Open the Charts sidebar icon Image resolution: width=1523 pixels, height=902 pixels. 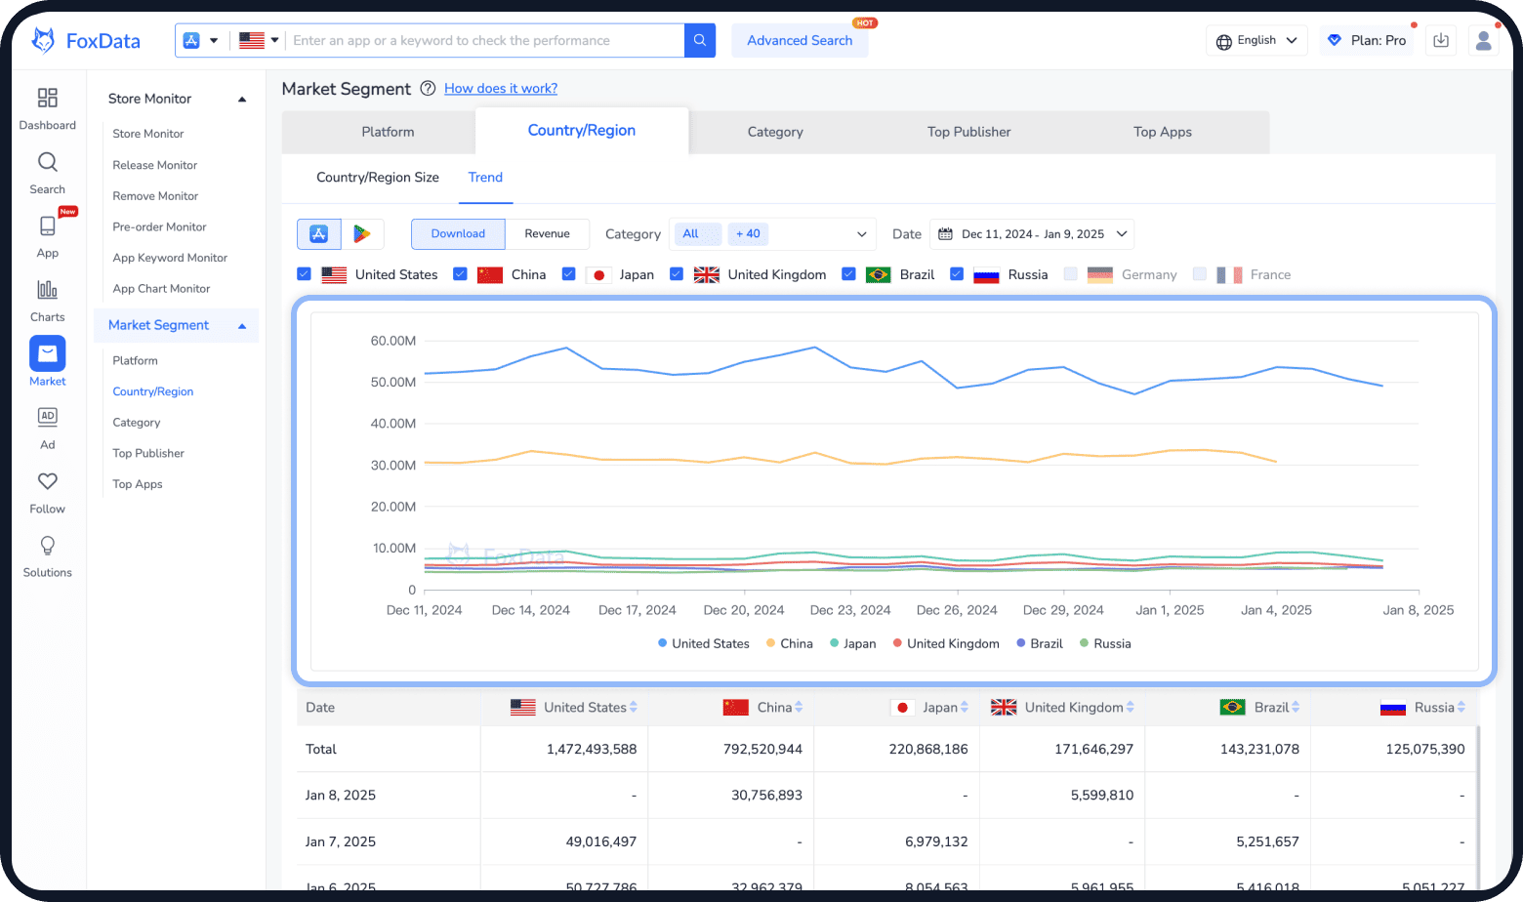point(47,290)
